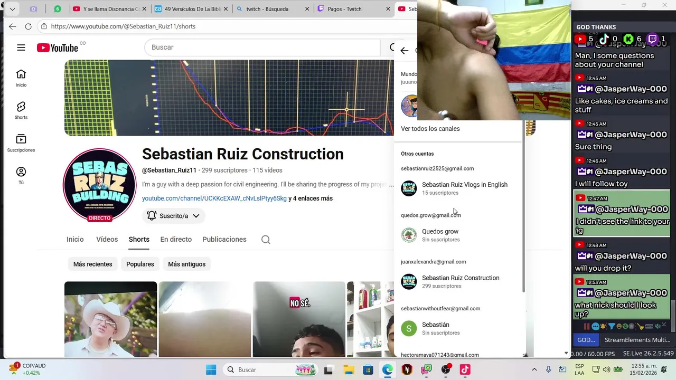
Task: Open Microsoft Store from taskbar
Action: [368, 369]
